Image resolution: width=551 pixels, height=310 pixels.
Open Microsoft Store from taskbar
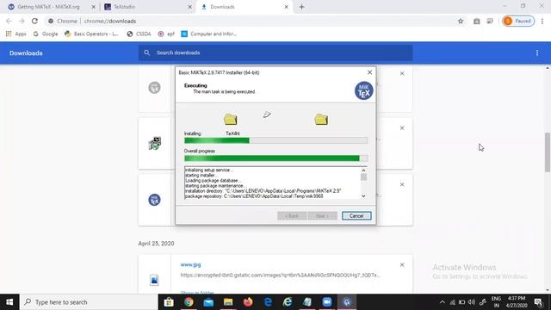coord(169,302)
